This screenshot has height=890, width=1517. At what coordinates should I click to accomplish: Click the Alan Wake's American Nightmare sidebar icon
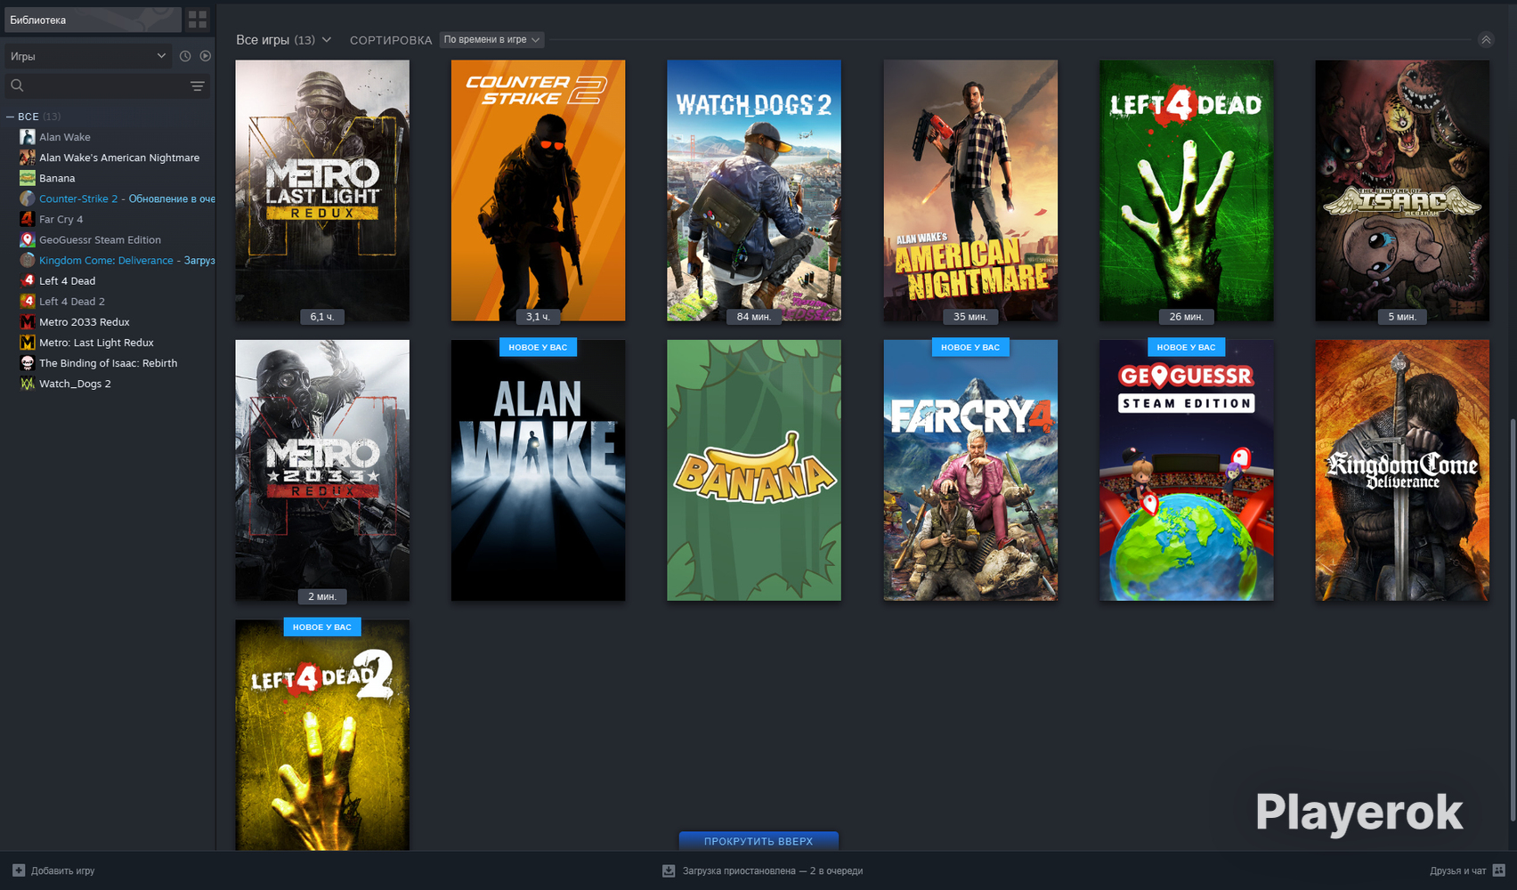28,158
